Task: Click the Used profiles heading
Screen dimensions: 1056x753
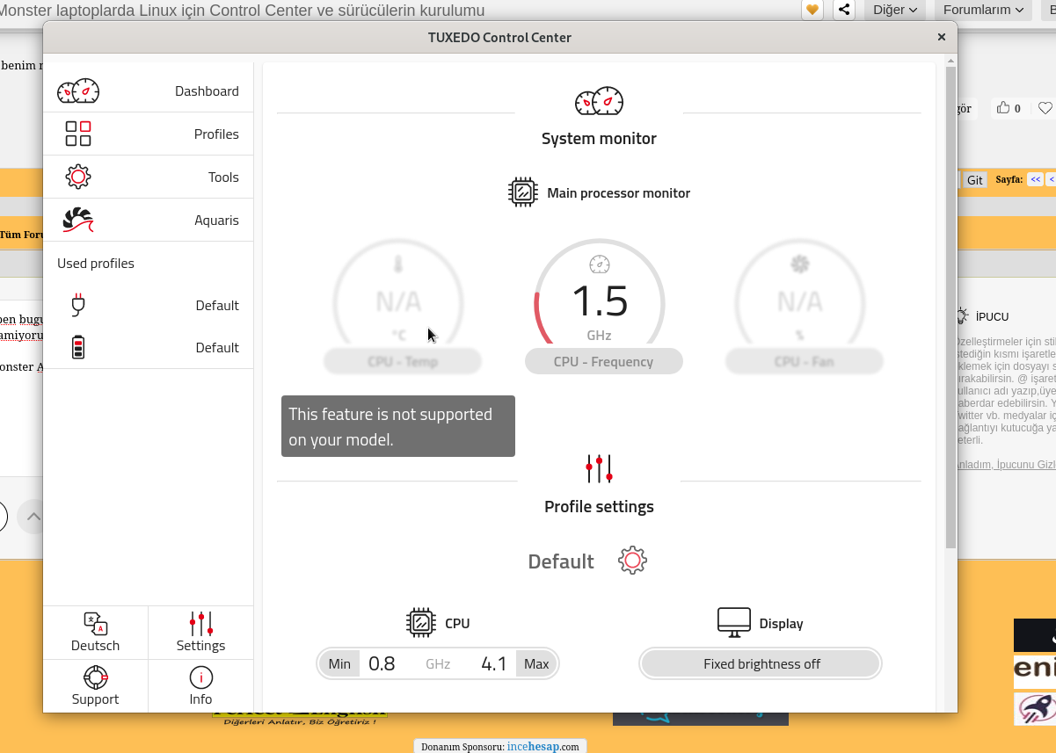Action: (x=96, y=263)
